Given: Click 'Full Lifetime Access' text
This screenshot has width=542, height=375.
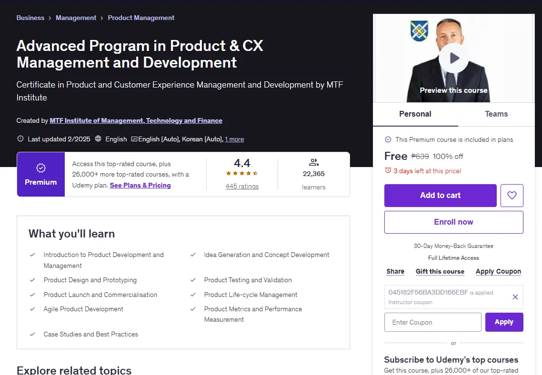Looking at the screenshot, I should click(453, 258).
